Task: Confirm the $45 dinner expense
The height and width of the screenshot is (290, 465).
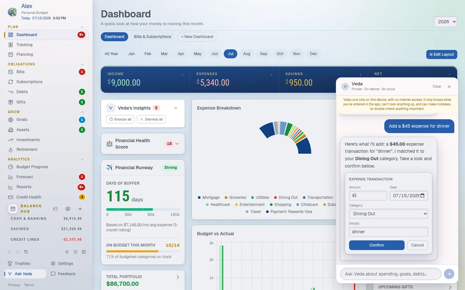Action: [377, 245]
